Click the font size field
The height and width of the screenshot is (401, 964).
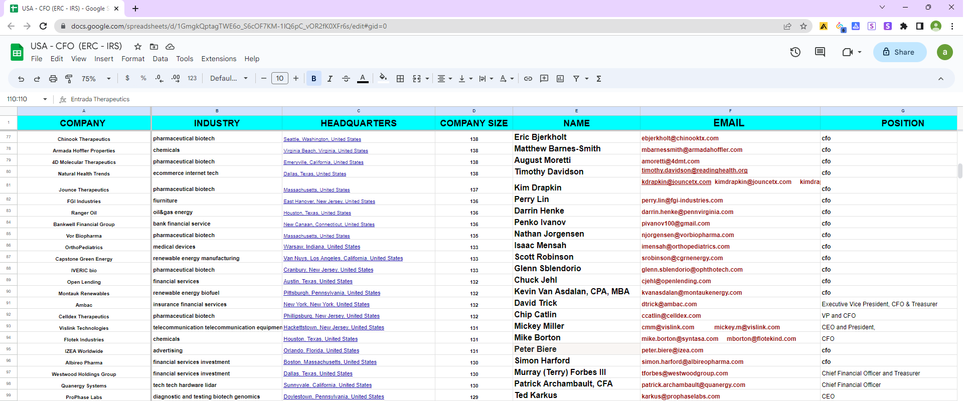pos(280,78)
